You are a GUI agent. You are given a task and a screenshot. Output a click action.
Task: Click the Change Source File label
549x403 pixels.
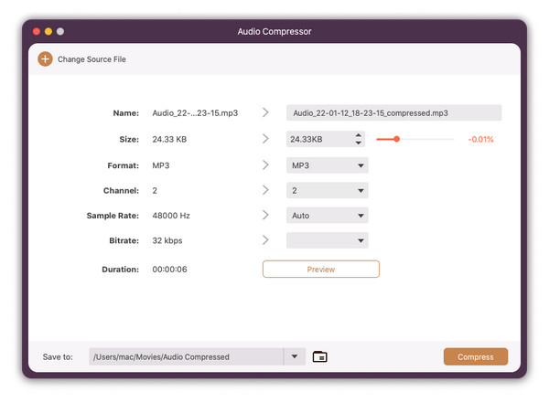pyautogui.click(x=91, y=59)
